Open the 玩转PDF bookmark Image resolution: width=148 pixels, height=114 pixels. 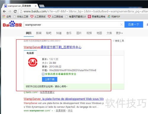(114, 16)
